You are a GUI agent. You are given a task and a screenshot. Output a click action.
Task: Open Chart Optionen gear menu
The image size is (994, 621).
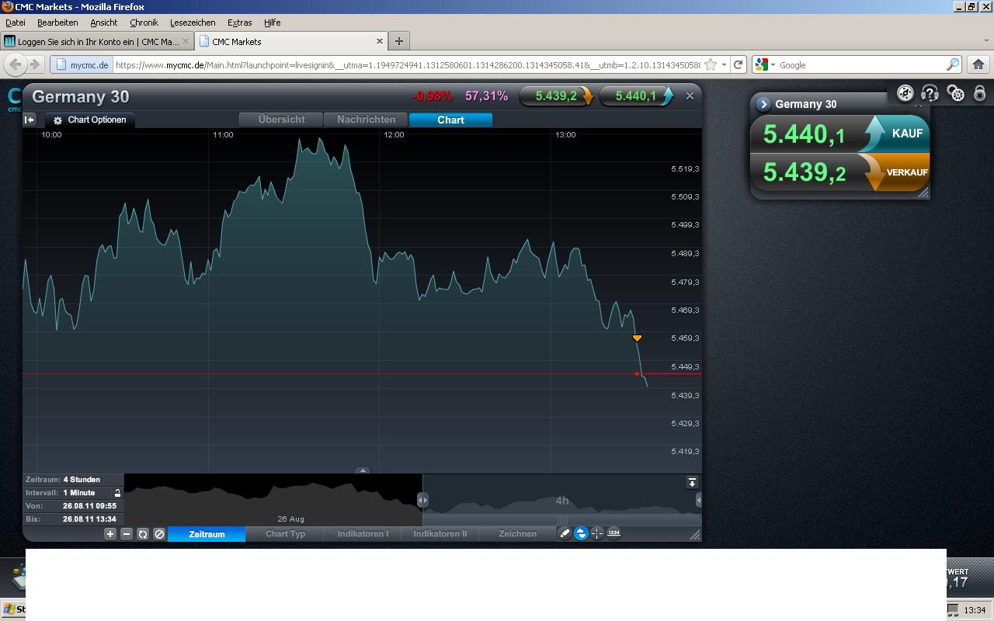tap(90, 120)
